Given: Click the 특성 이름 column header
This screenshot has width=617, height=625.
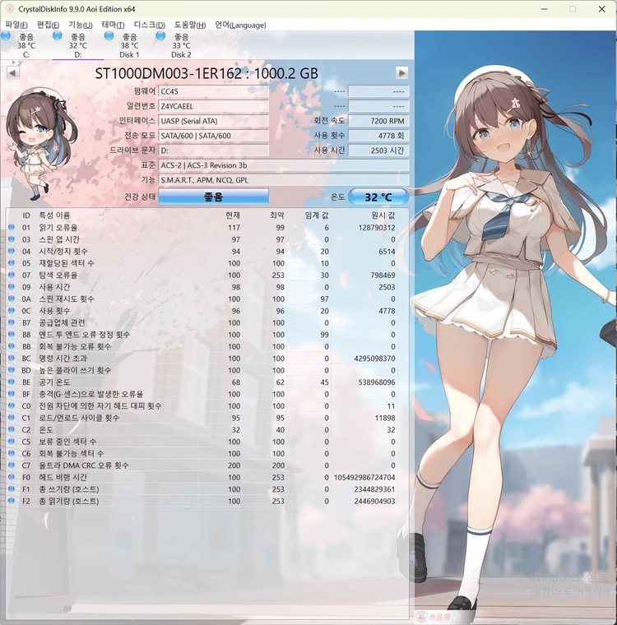Looking at the screenshot, I should pos(54,215).
